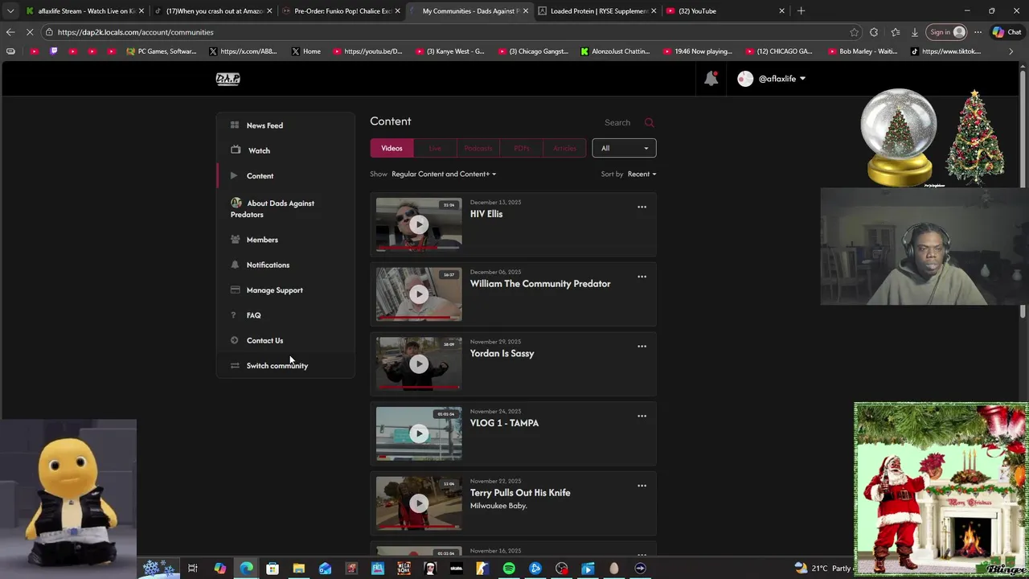This screenshot has height=579, width=1029.
Task: Switch to the (32) YouTube browser tab
Action: pos(725,11)
